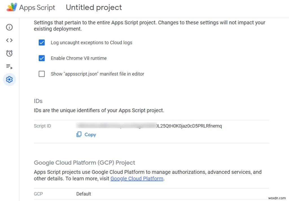This screenshot has height=201, width=289.
Task: Click the IDs section heading
Action: 38,101
